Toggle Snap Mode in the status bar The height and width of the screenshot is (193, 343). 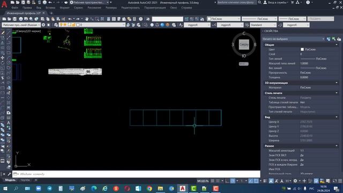tap(218, 181)
